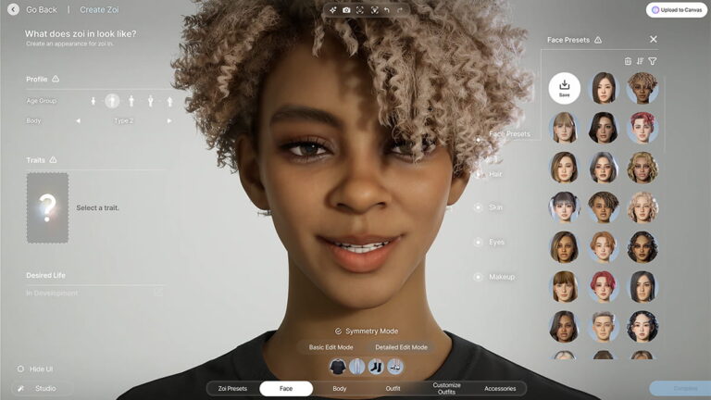Go to previous Body type with left arrow
The width and height of the screenshot is (711, 400).
point(79,121)
